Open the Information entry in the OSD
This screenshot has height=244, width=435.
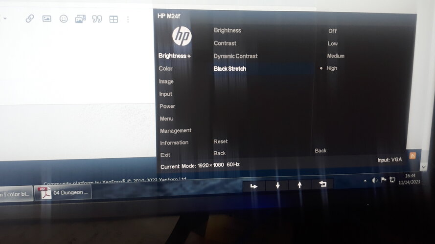174,142
